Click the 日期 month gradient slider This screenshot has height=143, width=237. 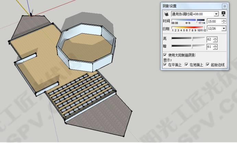[x=189, y=28]
